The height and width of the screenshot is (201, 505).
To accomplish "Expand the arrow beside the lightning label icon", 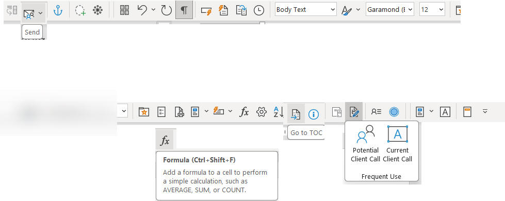I will point(230,111).
